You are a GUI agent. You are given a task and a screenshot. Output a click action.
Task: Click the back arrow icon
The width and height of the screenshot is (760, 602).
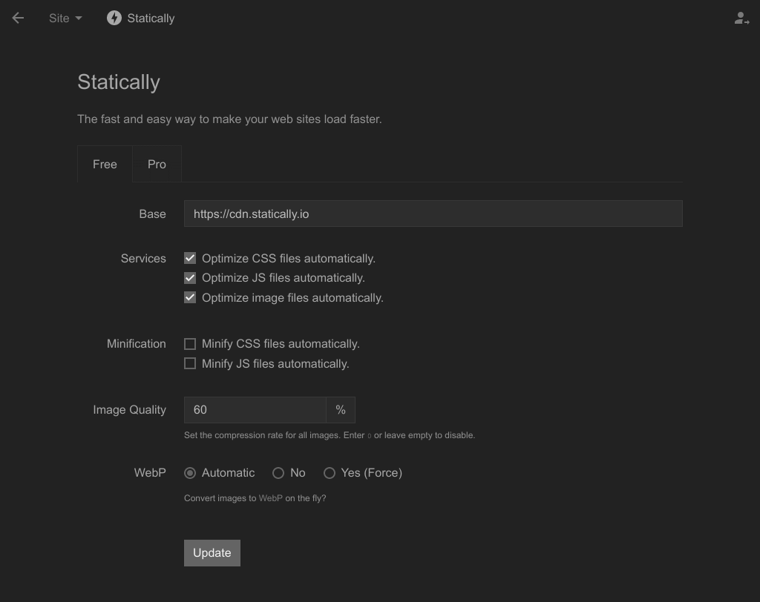click(x=18, y=18)
